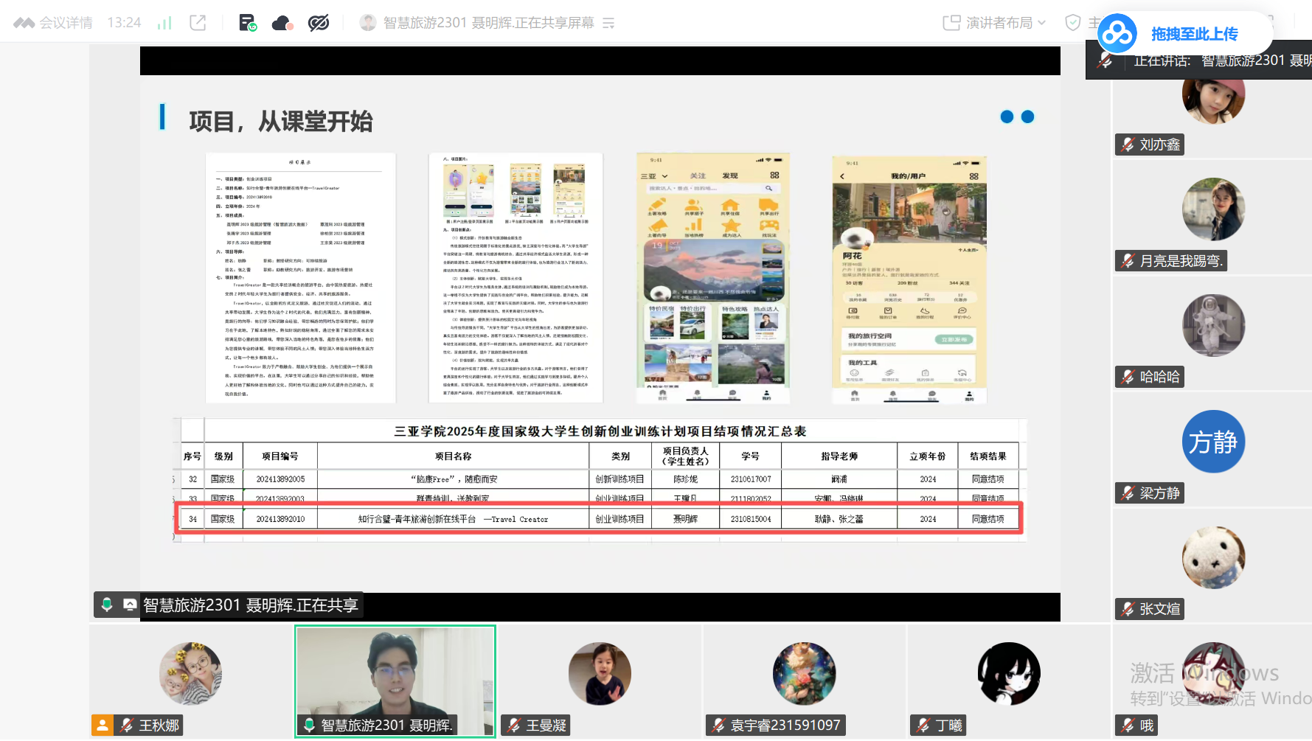Click the second blue dot on slide
Viewport: 1312px width, 741px height.
point(1027,116)
